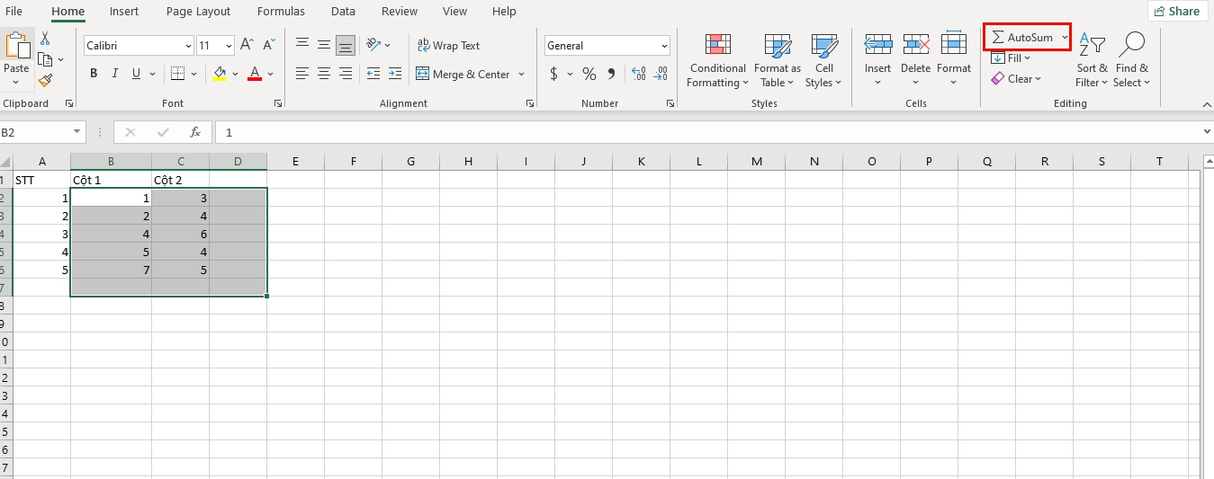This screenshot has height=479, width=1214.
Task: Click the Increase Font Size icon
Action: (x=246, y=45)
